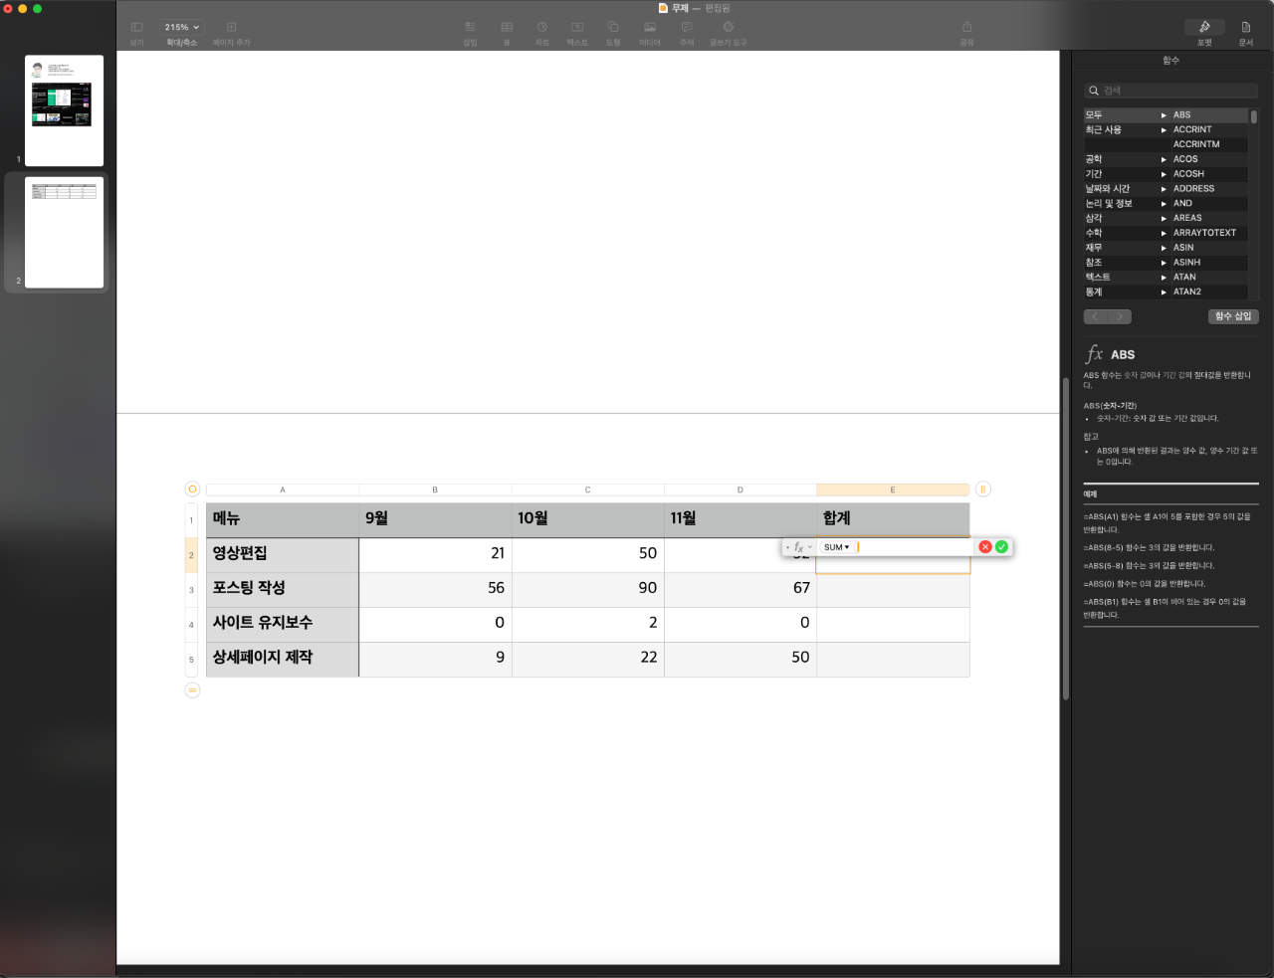This screenshot has width=1274, height=978.
Task: Open the fx menu in the formula editor
Action: click(799, 547)
